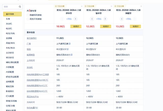The height and width of the screenshot is (111, 163).
Task: Jump to 辅助/操控配置 section in sidebar
Action: [x=12, y=62]
